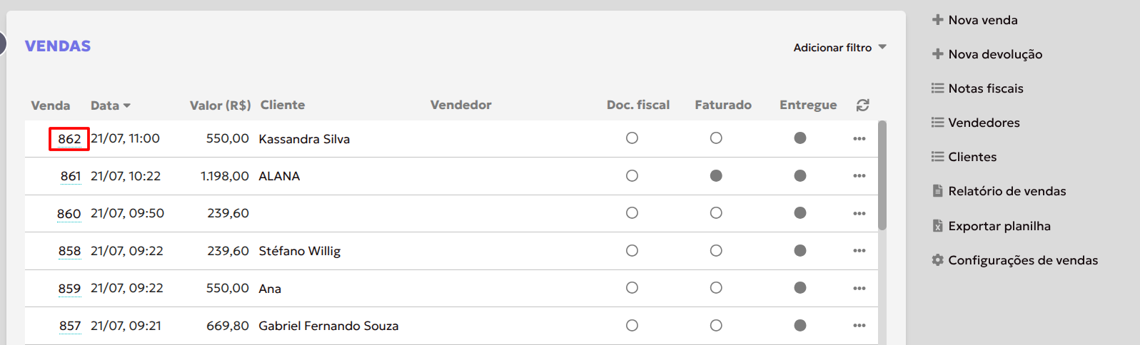Open the Adicionar filtro dropdown
The width and height of the screenshot is (1140, 345).
pos(839,48)
